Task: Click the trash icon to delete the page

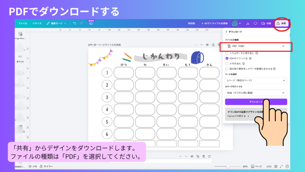Action: (x=204, y=156)
